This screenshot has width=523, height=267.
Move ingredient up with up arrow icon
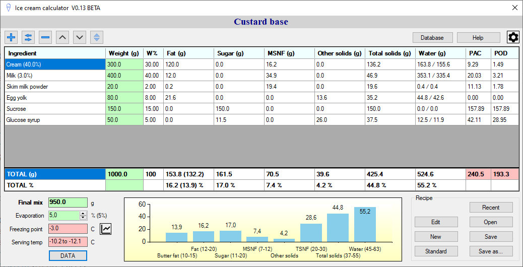point(62,37)
